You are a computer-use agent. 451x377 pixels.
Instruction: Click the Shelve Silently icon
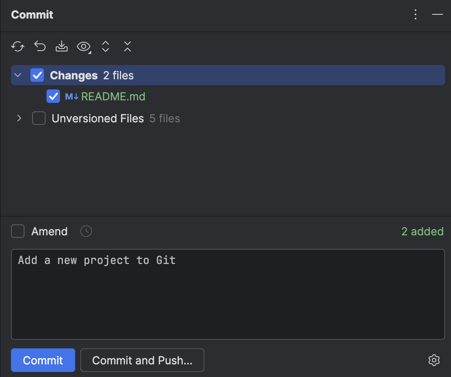click(62, 46)
